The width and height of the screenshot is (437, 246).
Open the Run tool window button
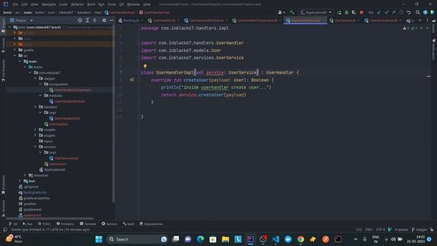tap(27, 223)
